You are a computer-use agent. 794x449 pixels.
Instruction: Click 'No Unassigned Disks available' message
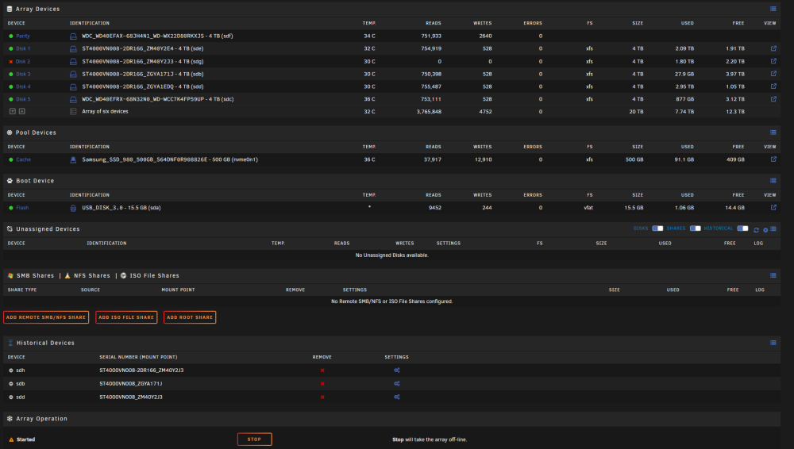pos(392,255)
